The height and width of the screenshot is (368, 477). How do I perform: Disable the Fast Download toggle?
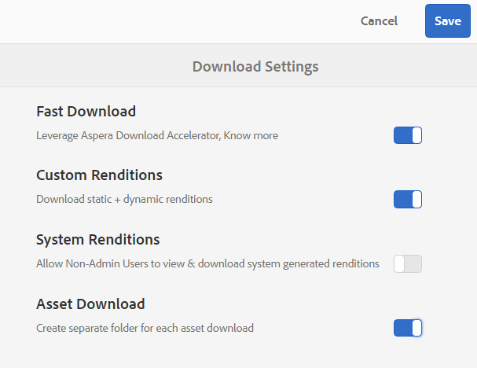tap(408, 135)
